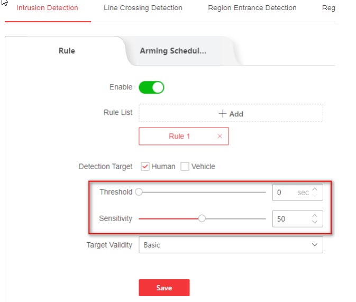This screenshot has width=356, height=302.
Task: Click the Target Validity chevron arrow
Action: pyautogui.click(x=315, y=245)
